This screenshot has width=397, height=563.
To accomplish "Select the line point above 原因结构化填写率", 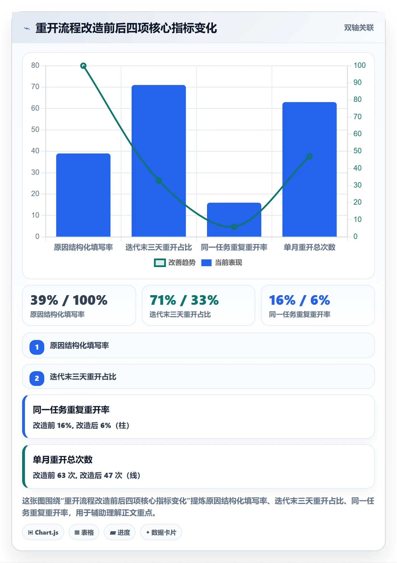I will (x=83, y=66).
